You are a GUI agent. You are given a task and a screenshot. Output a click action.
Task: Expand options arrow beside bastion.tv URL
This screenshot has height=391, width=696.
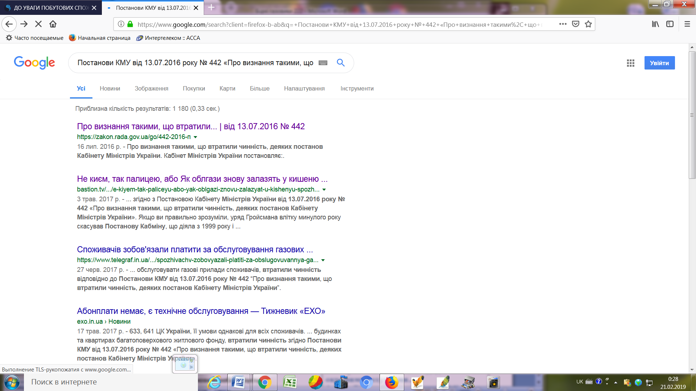tap(324, 190)
